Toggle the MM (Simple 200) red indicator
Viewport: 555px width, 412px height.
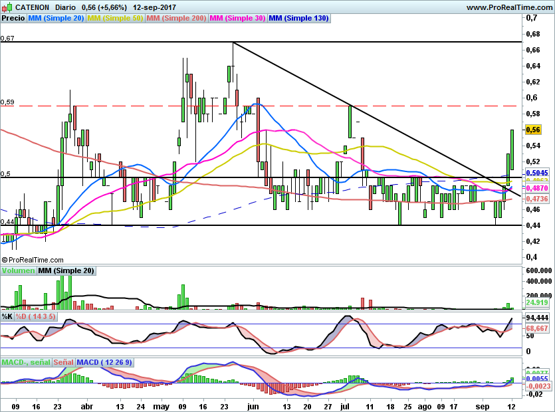pos(176,19)
